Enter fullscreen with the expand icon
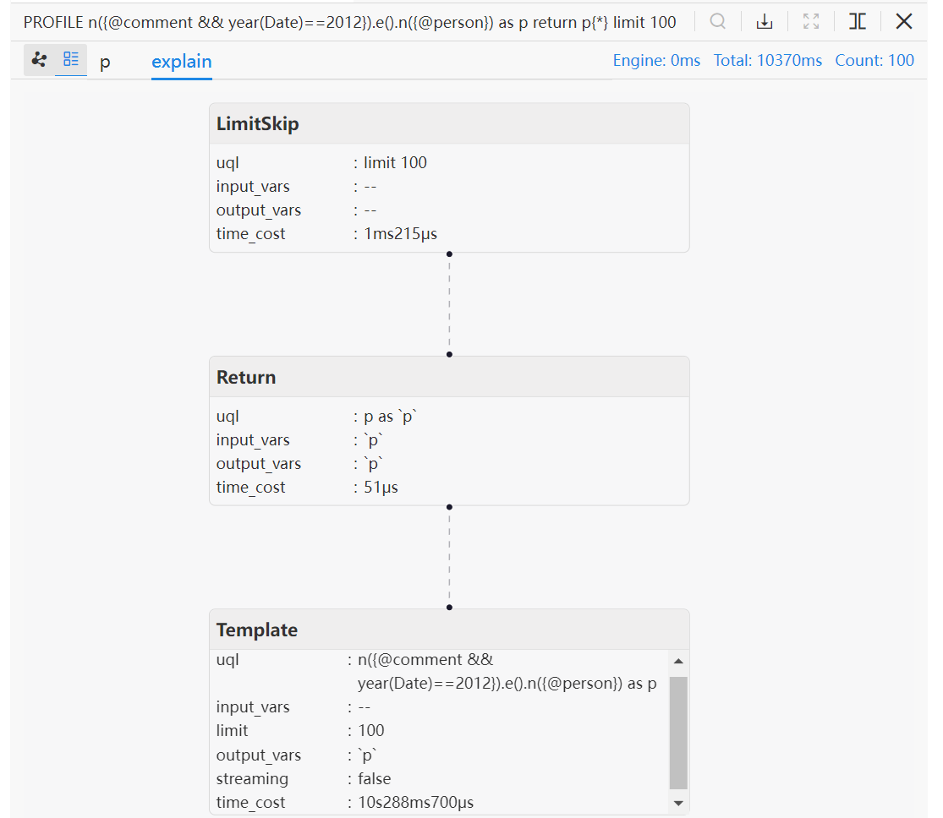 811,22
